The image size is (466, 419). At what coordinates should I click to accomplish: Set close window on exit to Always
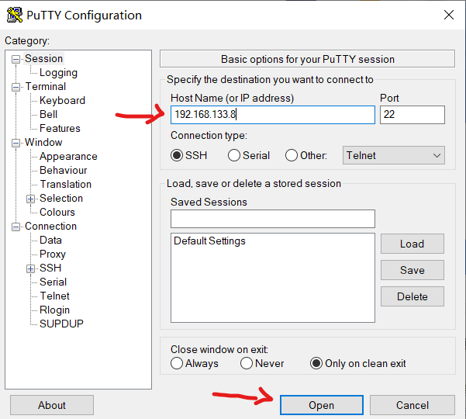pos(177,363)
